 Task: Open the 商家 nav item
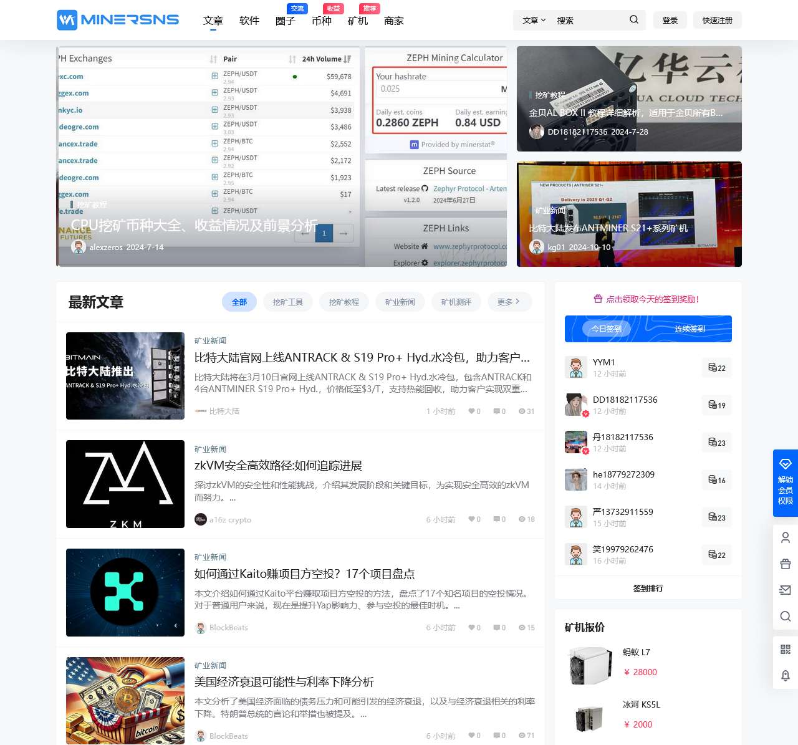coord(394,21)
